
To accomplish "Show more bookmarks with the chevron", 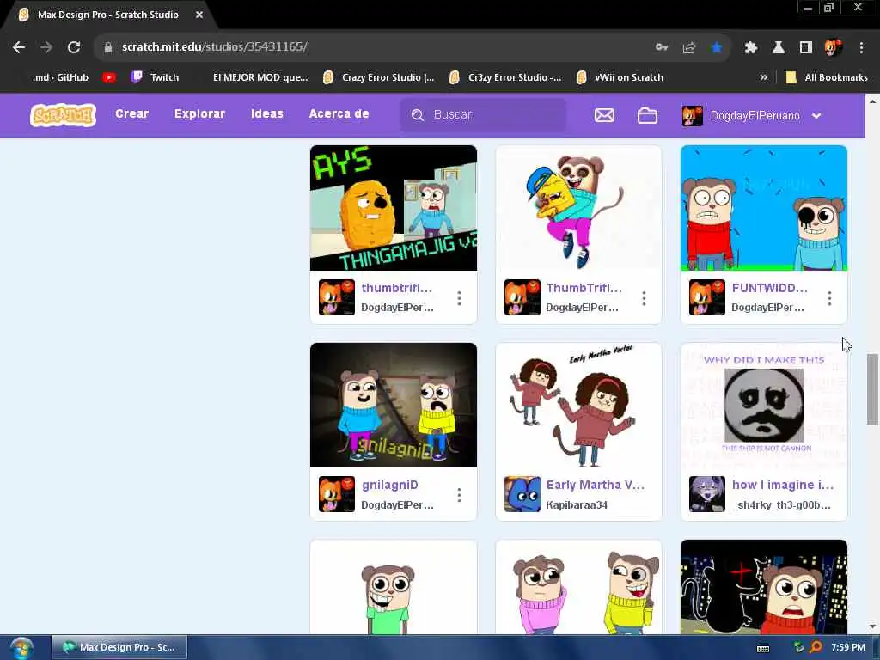I will (x=763, y=77).
